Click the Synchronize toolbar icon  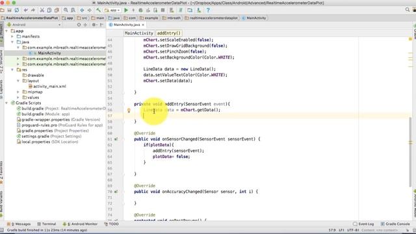pyautogui.click(x=17, y=10)
